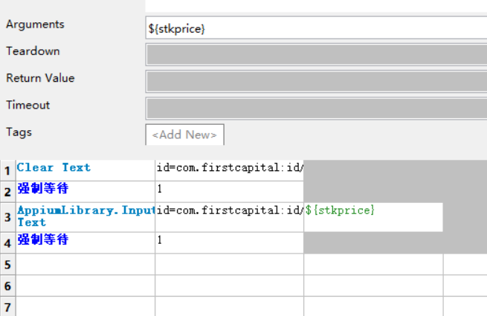Select the Clear Text keyword cell
Viewport: 487px width, 316px height.
click(86, 170)
